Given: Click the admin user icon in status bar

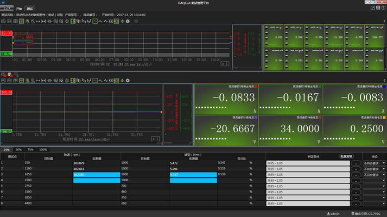Looking at the screenshot, I should click(x=329, y=214).
